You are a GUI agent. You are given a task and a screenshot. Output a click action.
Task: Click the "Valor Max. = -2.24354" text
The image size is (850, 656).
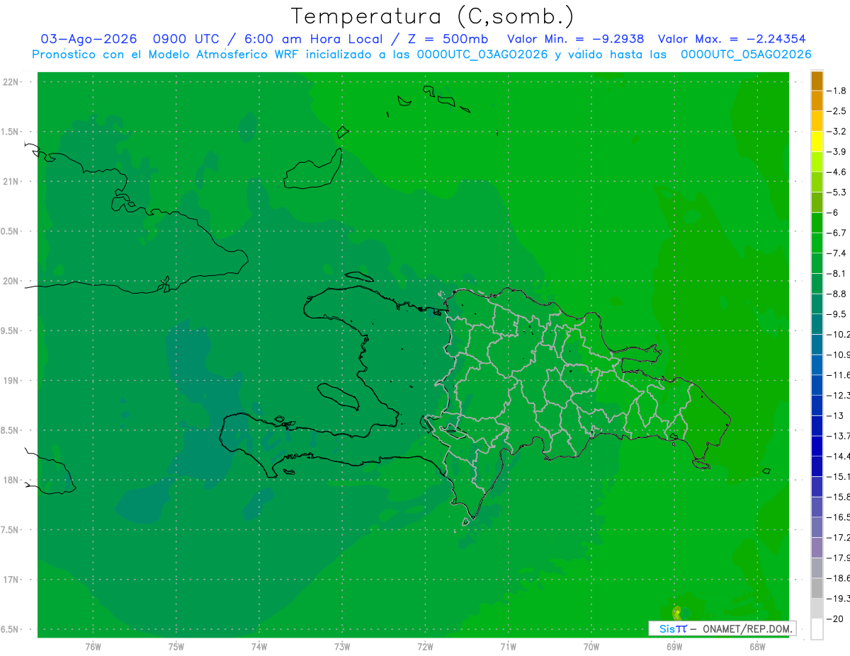click(732, 40)
